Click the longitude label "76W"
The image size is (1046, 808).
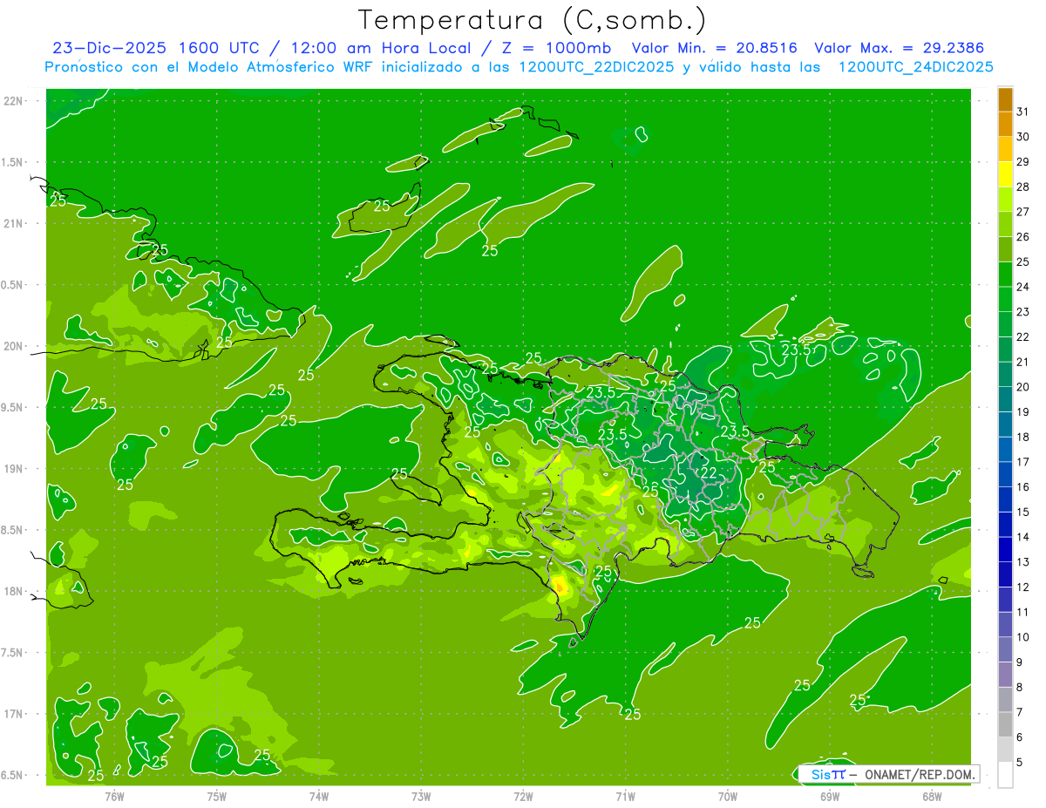click(x=114, y=796)
